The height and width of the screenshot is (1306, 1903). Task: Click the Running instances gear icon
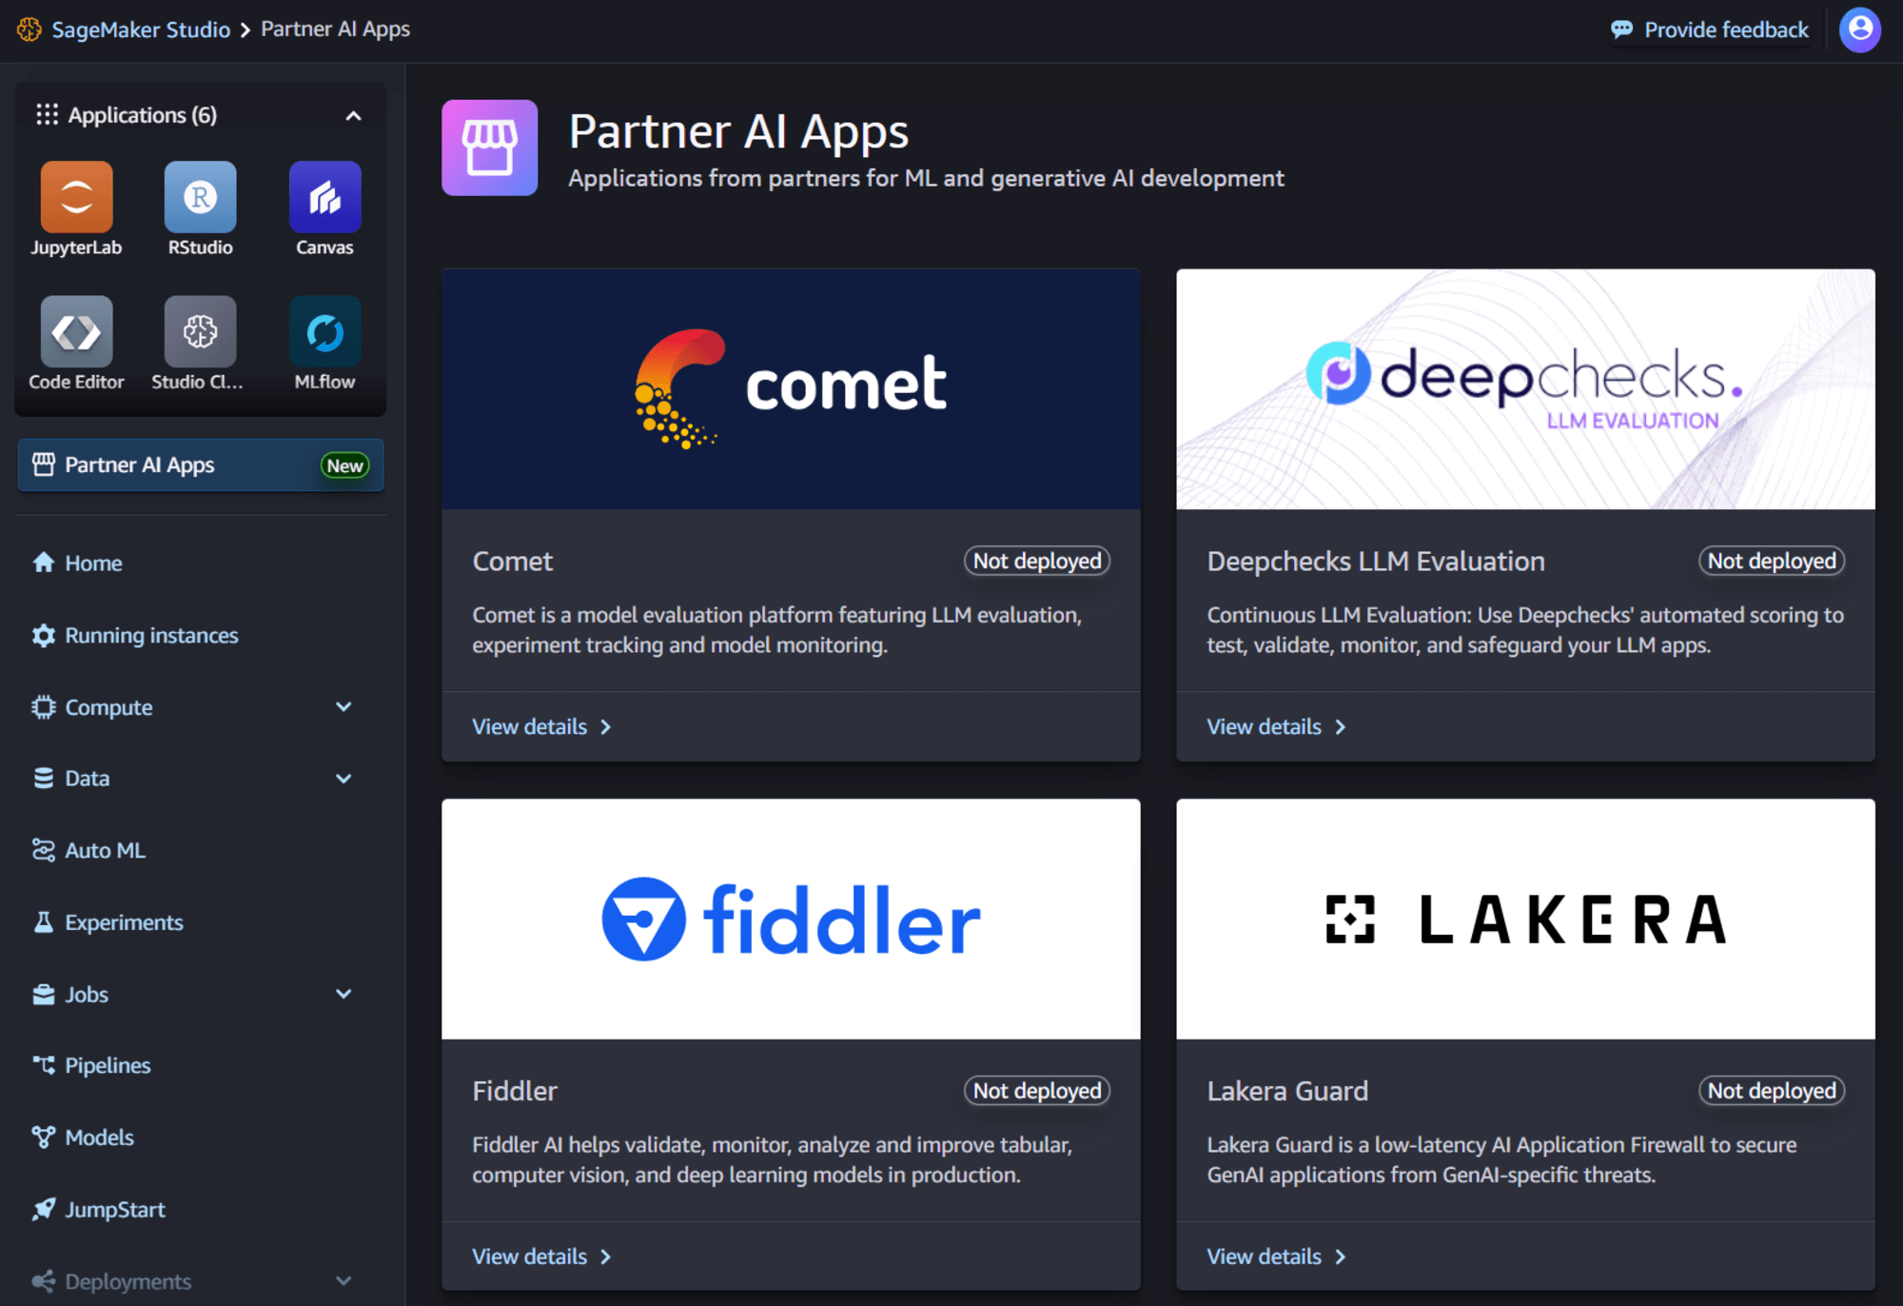44,635
